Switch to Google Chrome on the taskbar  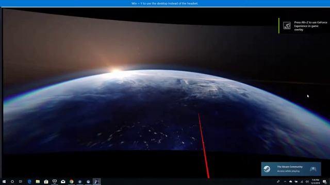tap(72, 181)
